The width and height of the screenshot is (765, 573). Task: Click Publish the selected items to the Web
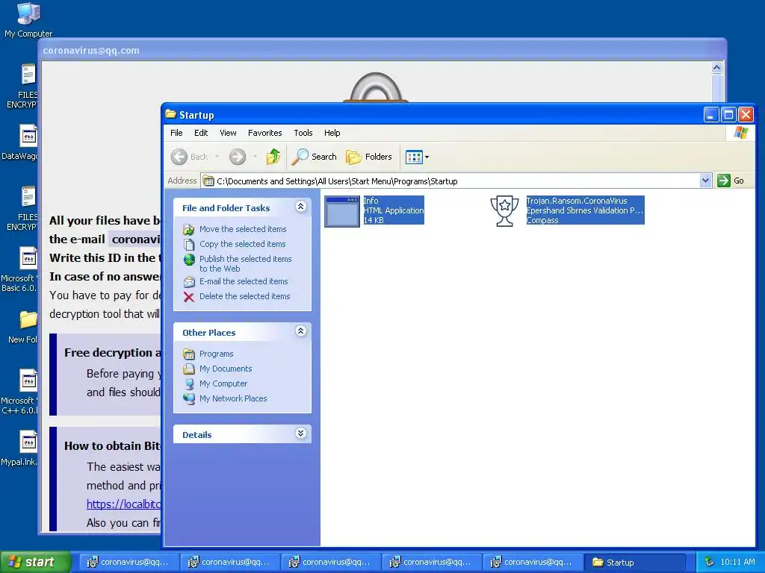[x=245, y=263]
